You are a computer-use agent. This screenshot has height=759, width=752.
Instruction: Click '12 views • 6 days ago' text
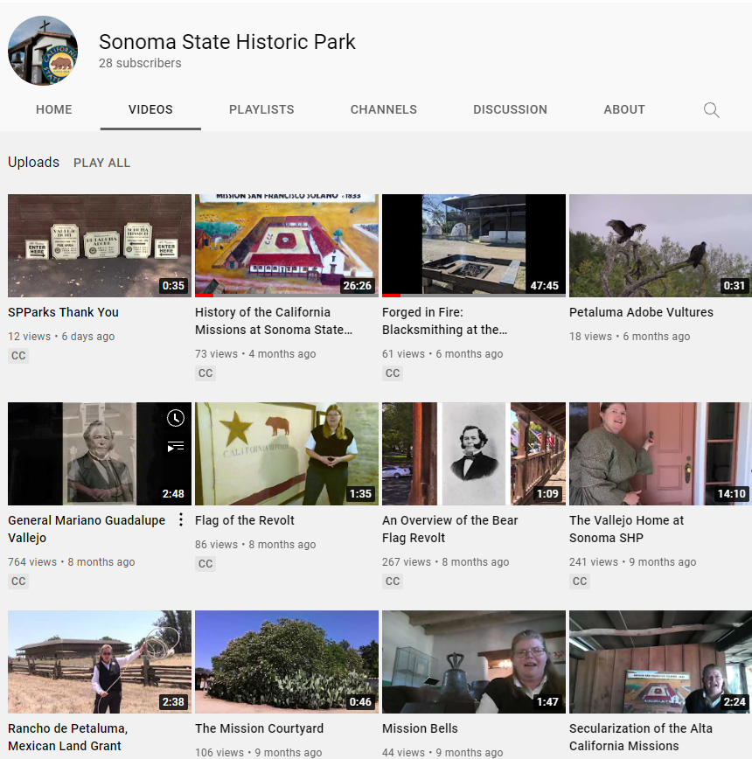pyautogui.click(x=61, y=337)
